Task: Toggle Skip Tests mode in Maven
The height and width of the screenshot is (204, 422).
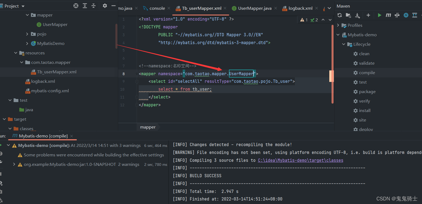Action: point(406,15)
